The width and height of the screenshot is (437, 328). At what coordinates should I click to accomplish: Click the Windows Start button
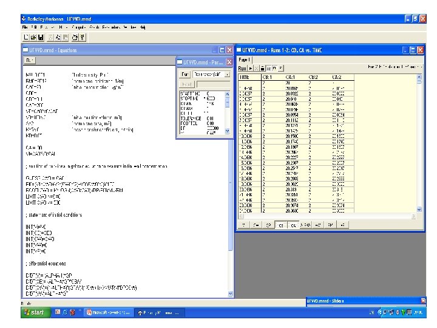click(x=35, y=312)
